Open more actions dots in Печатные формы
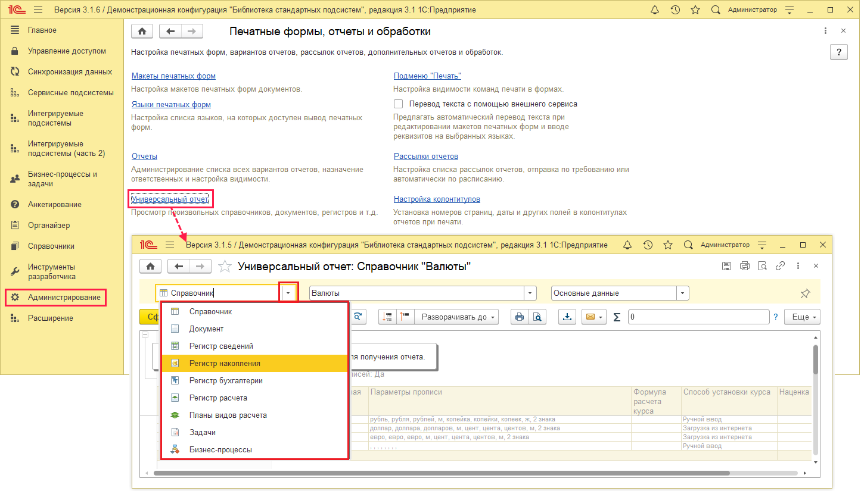 (x=825, y=31)
